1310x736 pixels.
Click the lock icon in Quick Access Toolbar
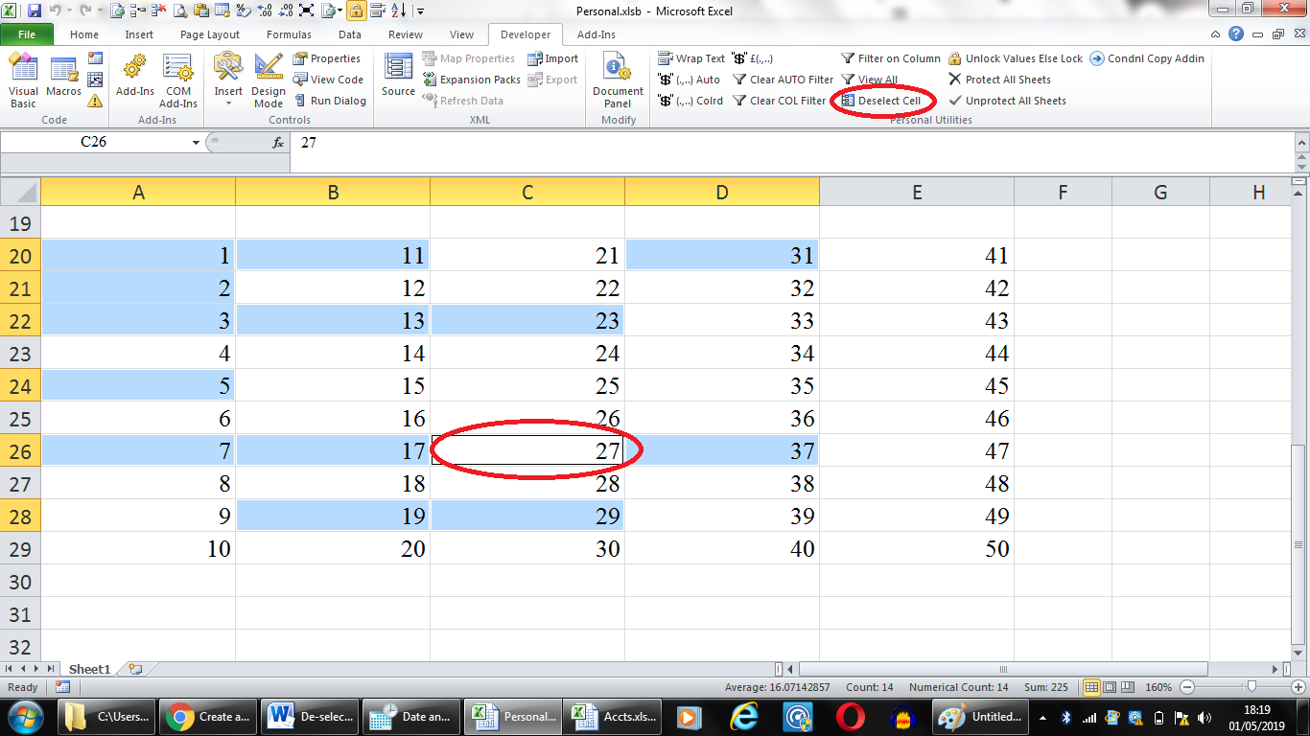(356, 11)
